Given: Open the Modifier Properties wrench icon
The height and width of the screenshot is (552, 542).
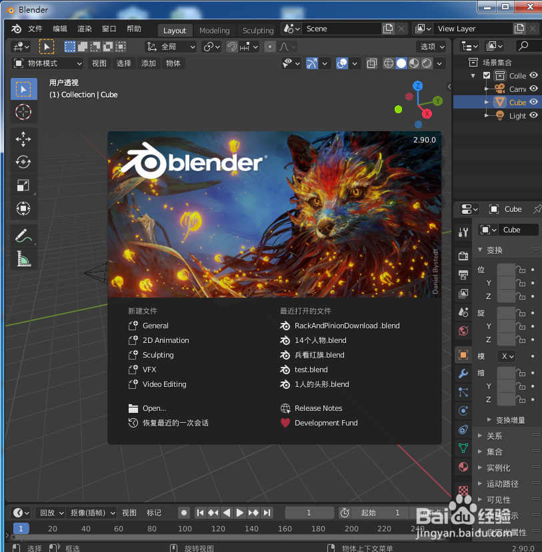Looking at the screenshot, I should pos(463,374).
